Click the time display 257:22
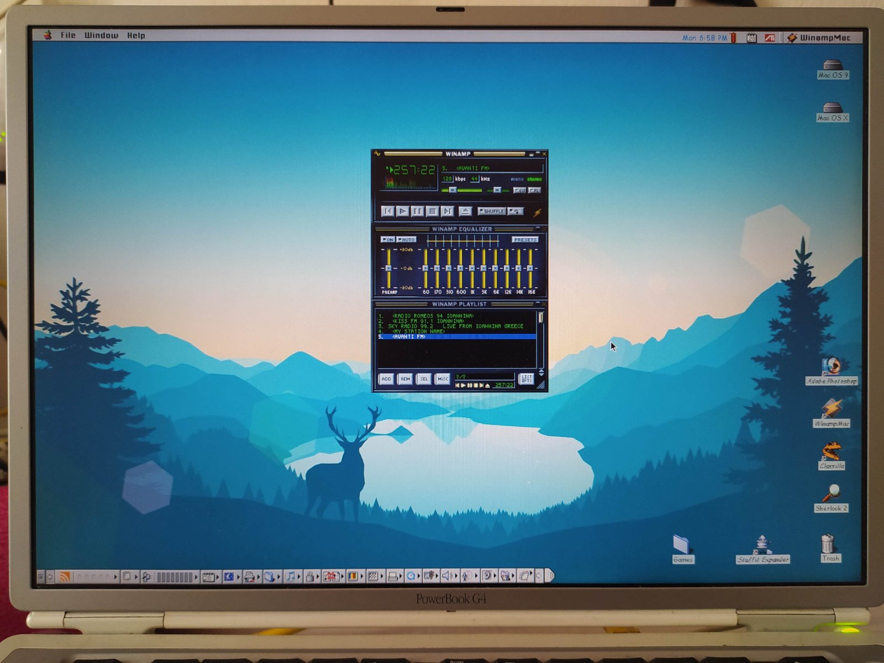The image size is (884, 663). 414,170
